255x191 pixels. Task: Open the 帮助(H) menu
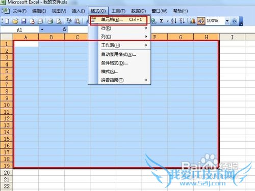pyautogui.click(x=181, y=11)
